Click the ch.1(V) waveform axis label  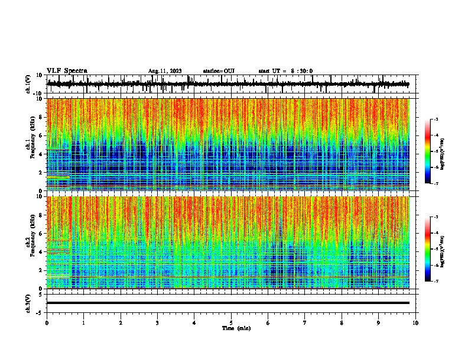28,84
